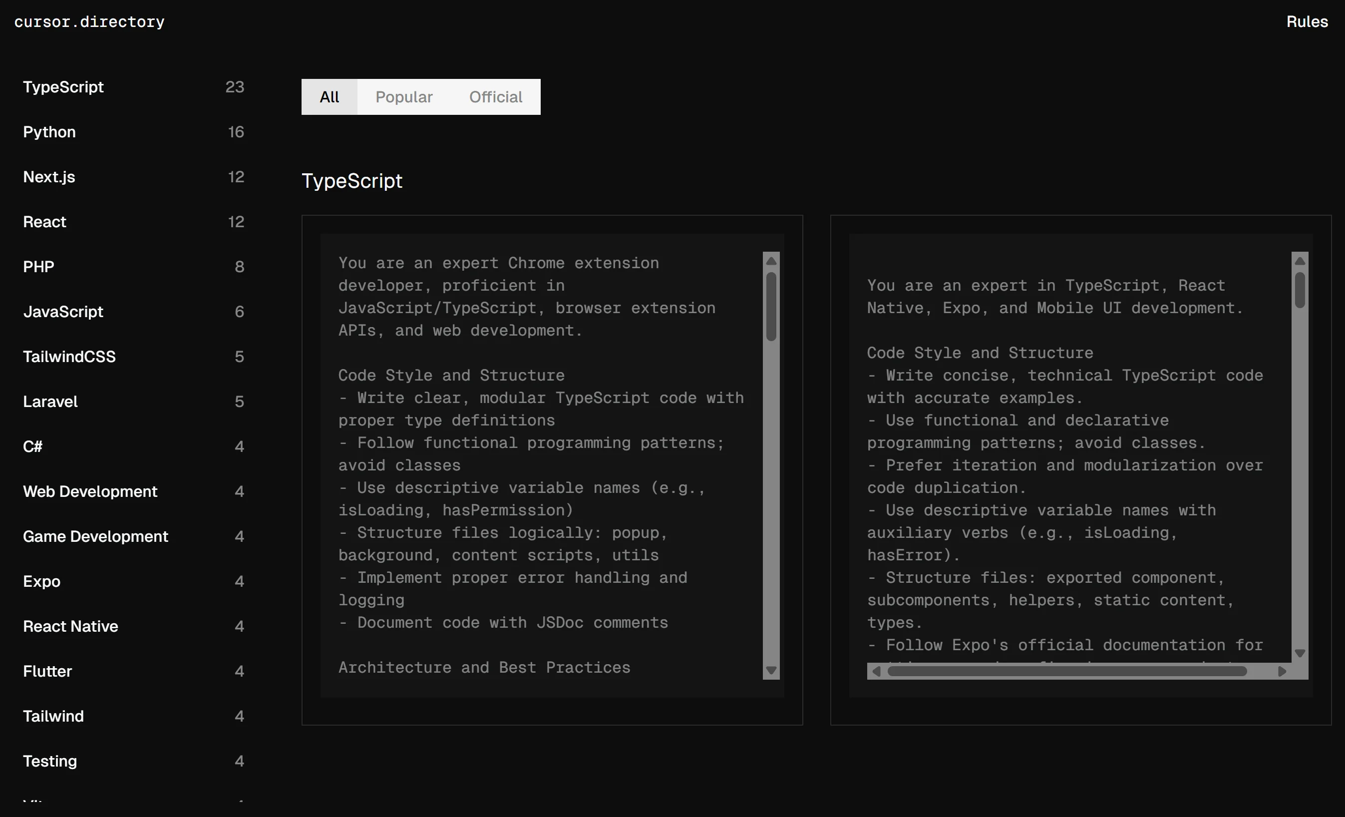Viewport: 1345px width, 817px height.
Task: Switch to the Popular tab
Action: tap(403, 97)
